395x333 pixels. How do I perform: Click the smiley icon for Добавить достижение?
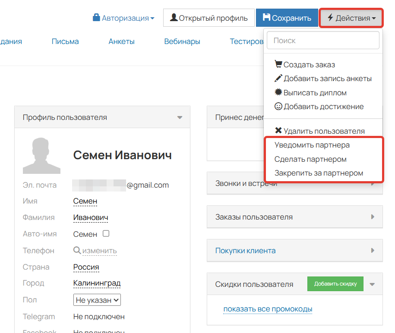coord(278,106)
